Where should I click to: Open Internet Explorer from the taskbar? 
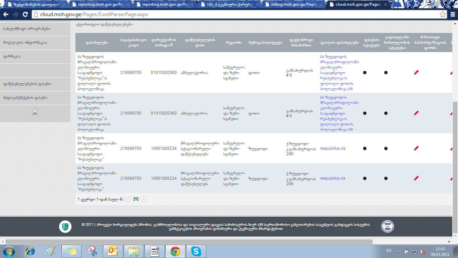30,251
